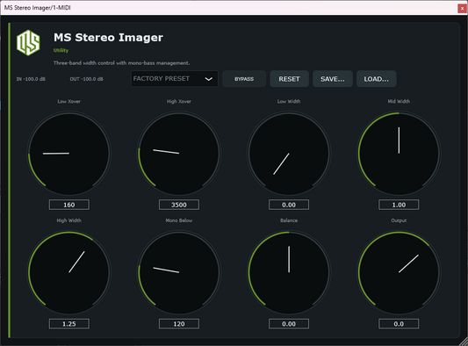Click the Low Xover value field showing 160
The width and height of the screenshot is (468, 346).
(x=69, y=205)
